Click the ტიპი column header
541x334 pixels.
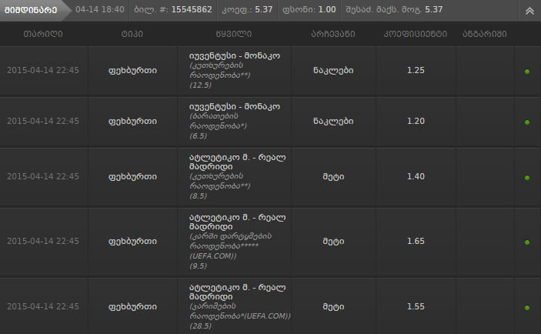[x=132, y=34]
